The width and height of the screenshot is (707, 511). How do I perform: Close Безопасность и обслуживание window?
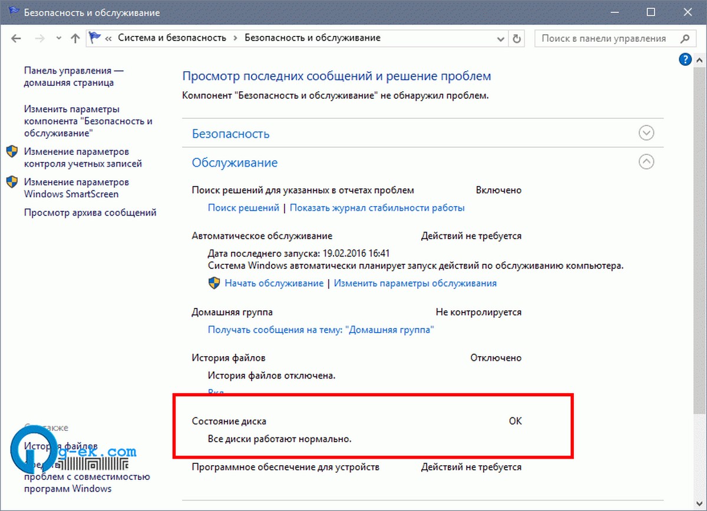coord(687,12)
